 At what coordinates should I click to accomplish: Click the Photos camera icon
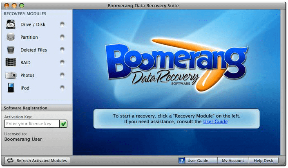pyautogui.click(x=11, y=75)
